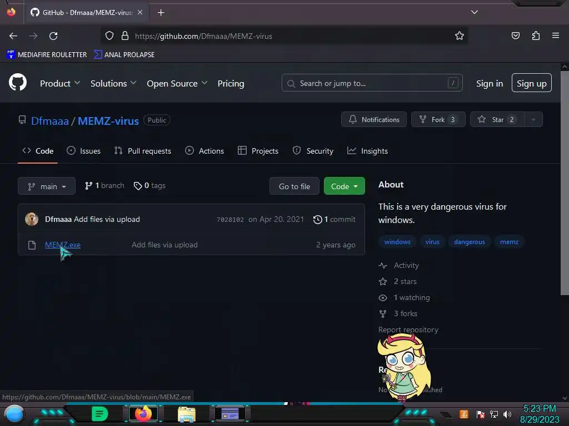Reload the page with the refresh icon
This screenshot has width=569, height=426.
point(53,36)
